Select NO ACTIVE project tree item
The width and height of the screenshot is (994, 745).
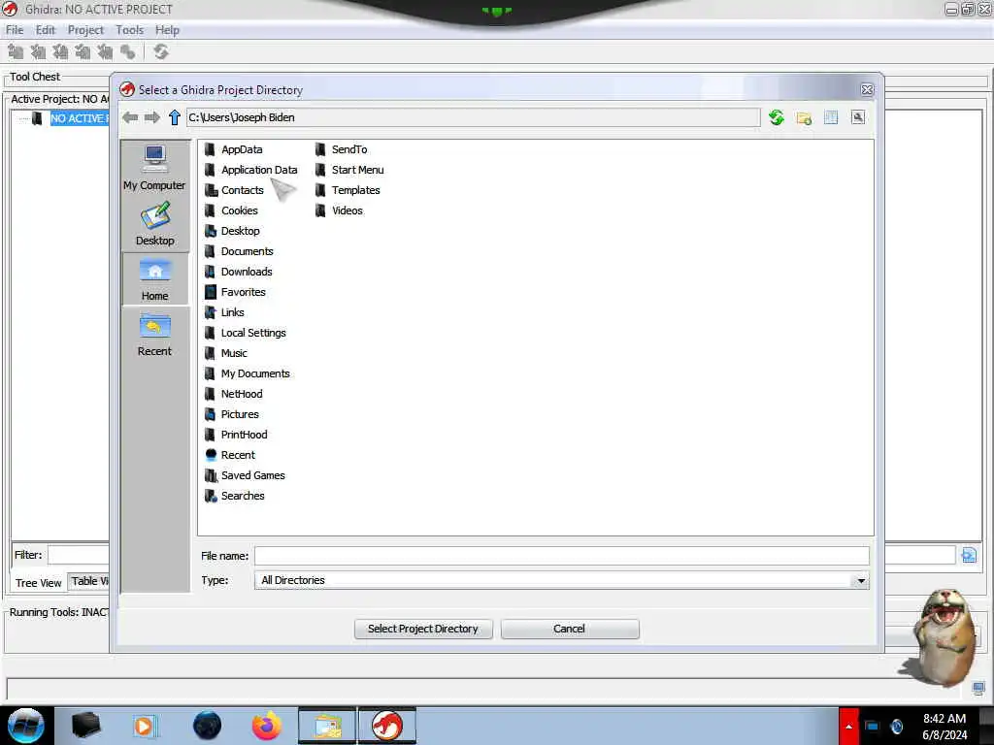80,118
